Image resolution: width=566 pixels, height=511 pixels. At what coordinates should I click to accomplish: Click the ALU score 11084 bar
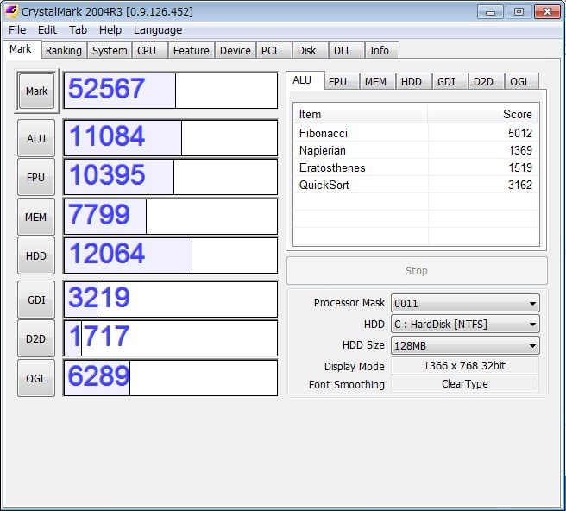coord(170,138)
